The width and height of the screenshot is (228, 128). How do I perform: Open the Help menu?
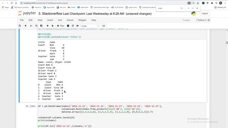94,20
